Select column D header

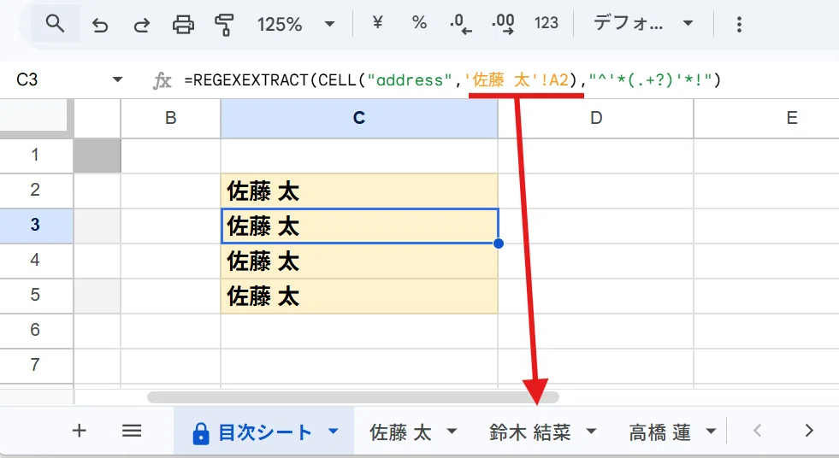pyautogui.click(x=596, y=118)
